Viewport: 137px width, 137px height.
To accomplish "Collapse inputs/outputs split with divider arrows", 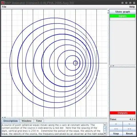I will pos(112,66).
